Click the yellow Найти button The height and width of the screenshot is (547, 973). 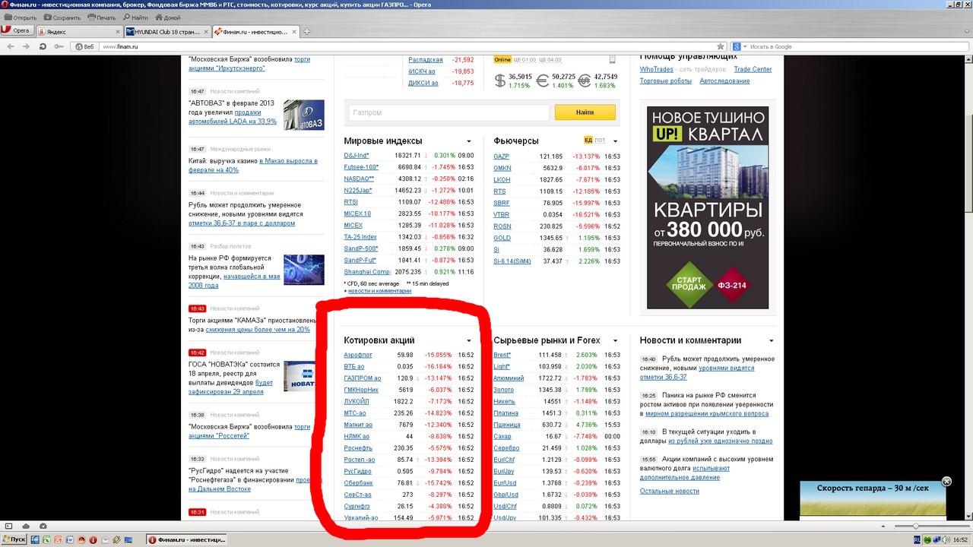(x=585, y=112)
